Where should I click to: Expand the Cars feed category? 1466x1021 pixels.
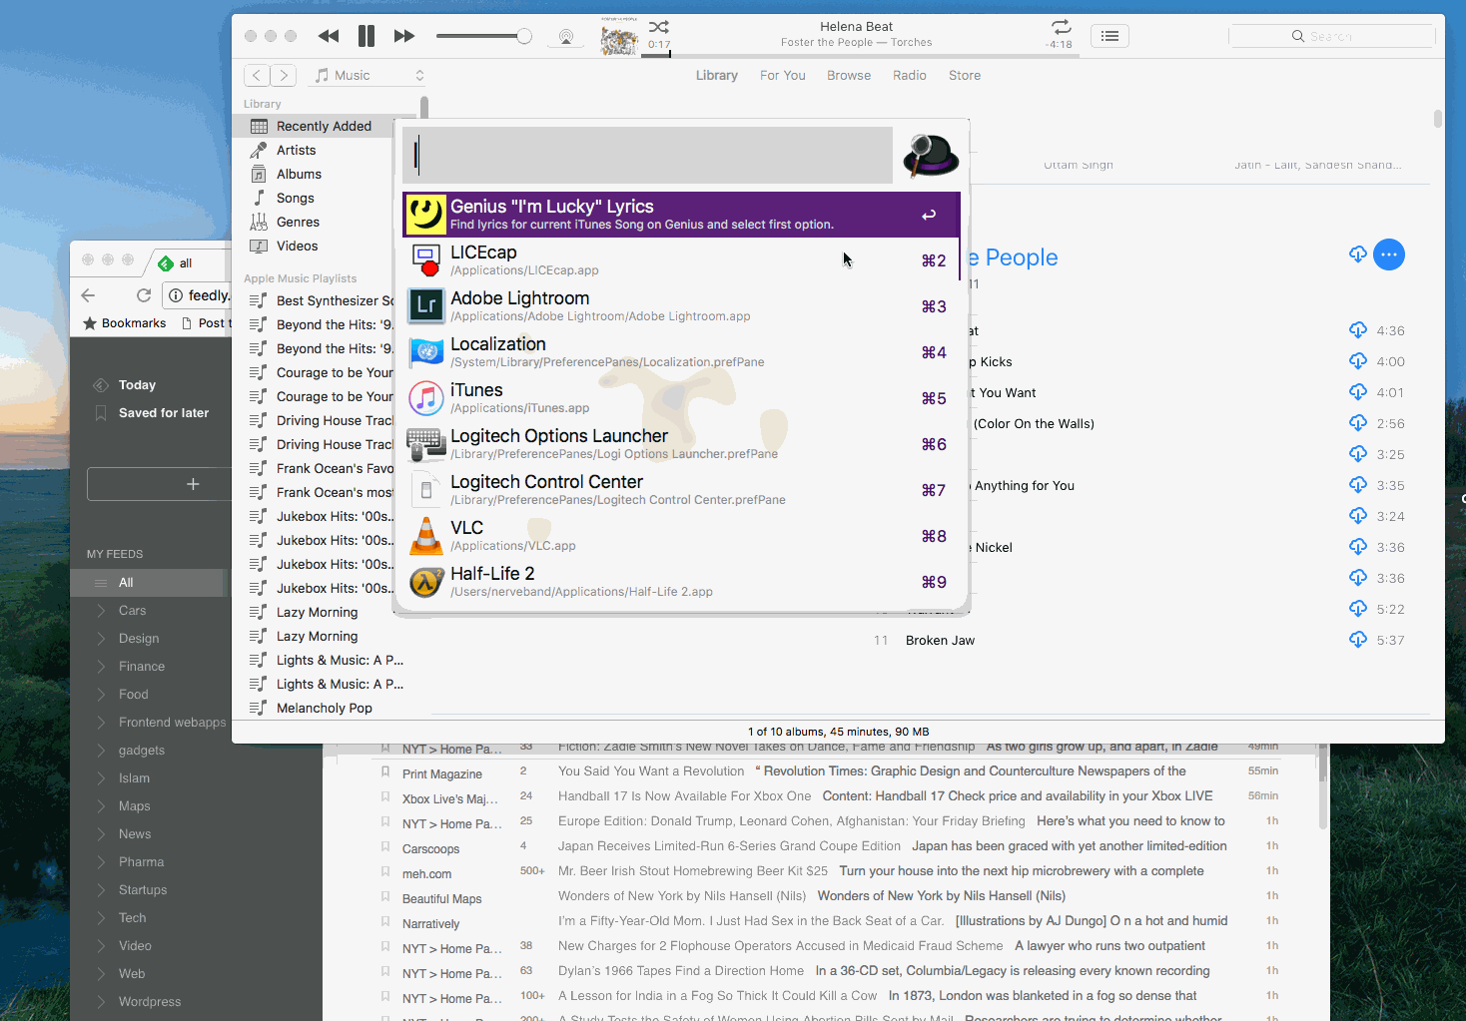pos(101,611)
